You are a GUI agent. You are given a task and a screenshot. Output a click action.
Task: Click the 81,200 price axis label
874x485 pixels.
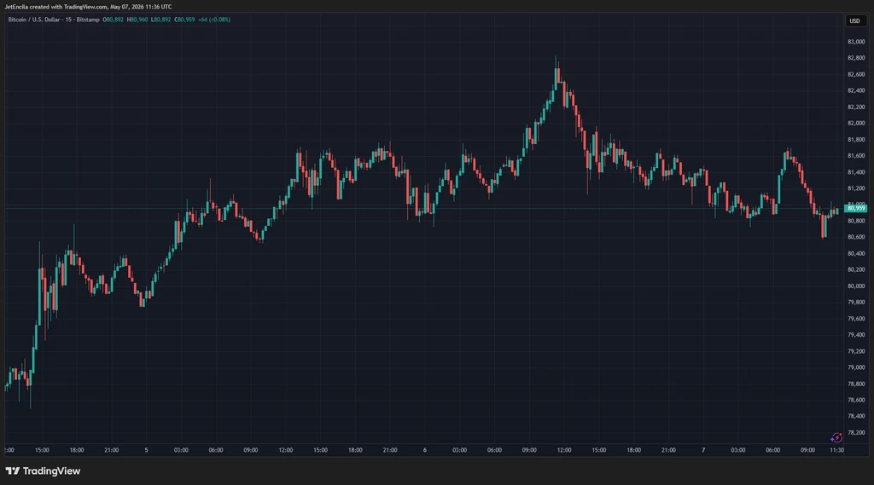pyautogui.click(x=856, y=188)
